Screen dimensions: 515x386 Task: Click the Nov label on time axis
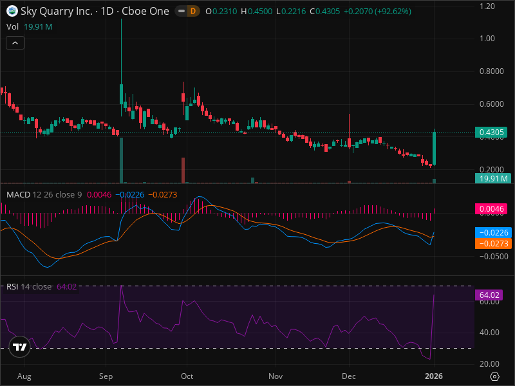(276, 376)
